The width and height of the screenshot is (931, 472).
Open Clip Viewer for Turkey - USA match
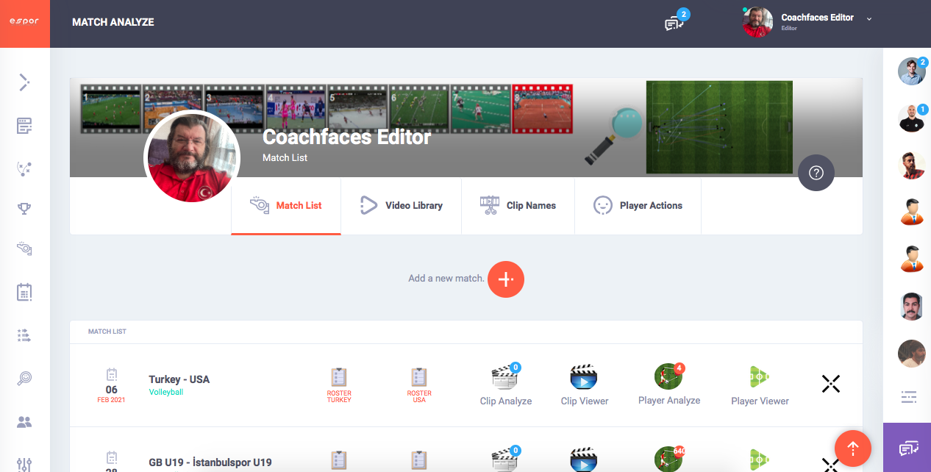pos(584,385)
